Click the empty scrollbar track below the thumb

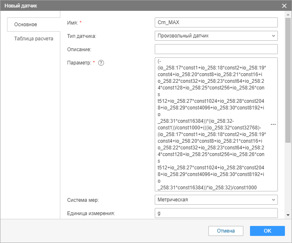[x=287, y=179]
